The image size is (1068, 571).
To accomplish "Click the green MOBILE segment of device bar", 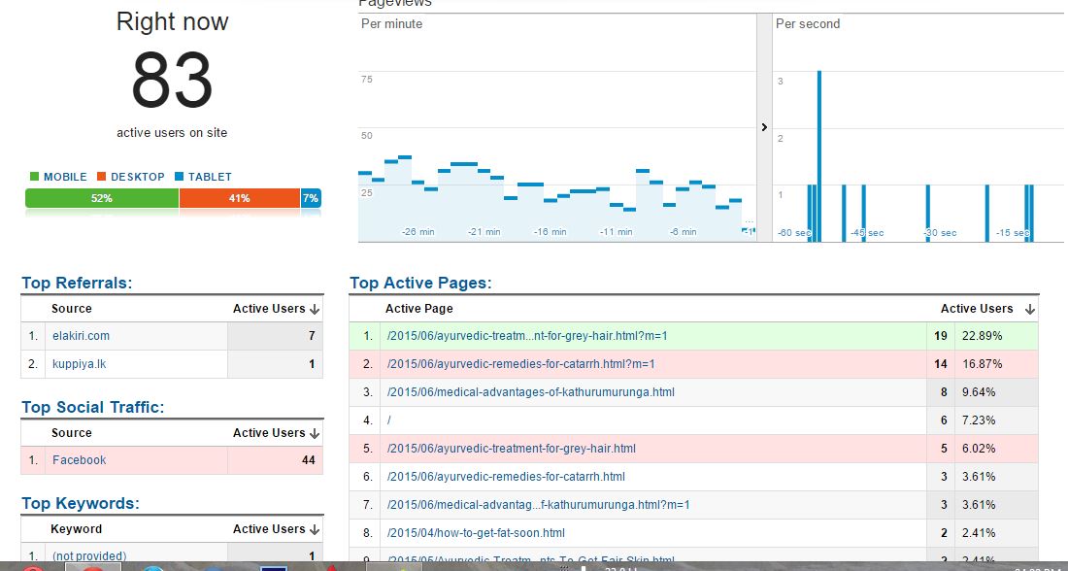I will [102, 198].
